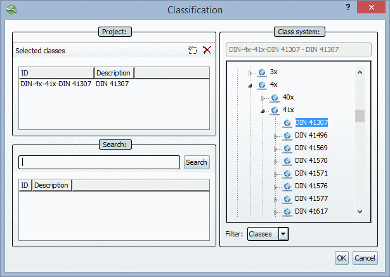The height and width of the screenshot is (277, 390).
Task: Select DIN 41569 in the tree
Action: [311, 148]
